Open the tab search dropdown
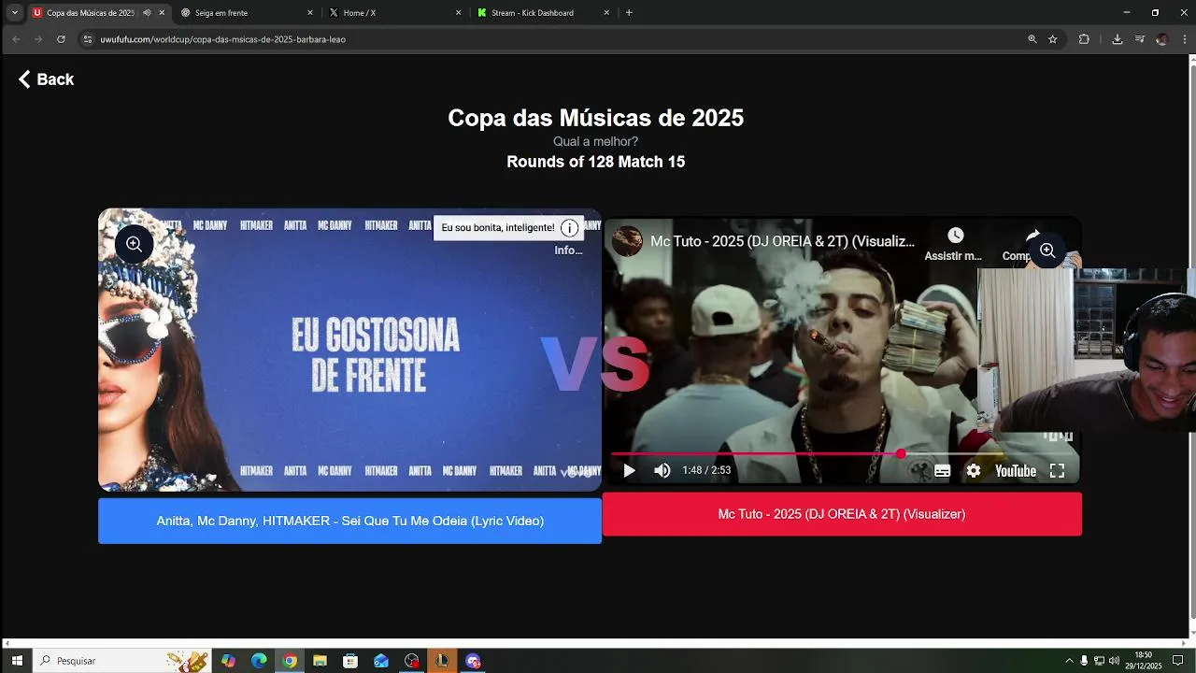 (15, 13)
